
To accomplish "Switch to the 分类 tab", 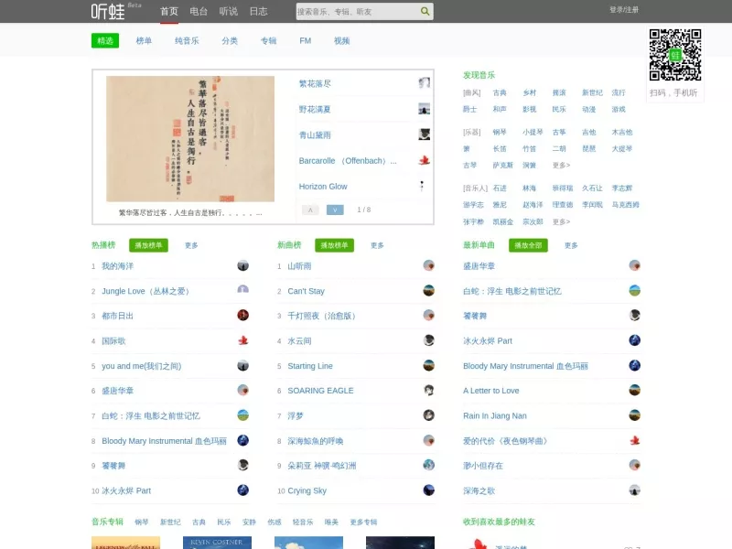I will pyautogui.click(x=230, y=40).
